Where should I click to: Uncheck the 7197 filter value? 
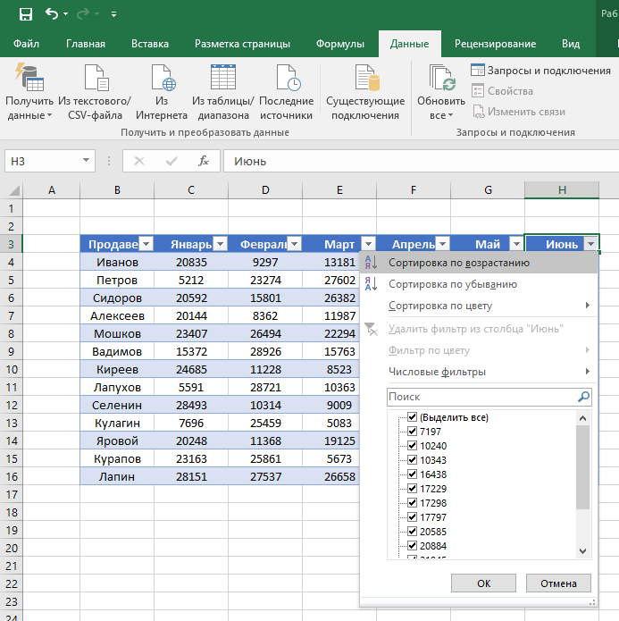(413, 432)
